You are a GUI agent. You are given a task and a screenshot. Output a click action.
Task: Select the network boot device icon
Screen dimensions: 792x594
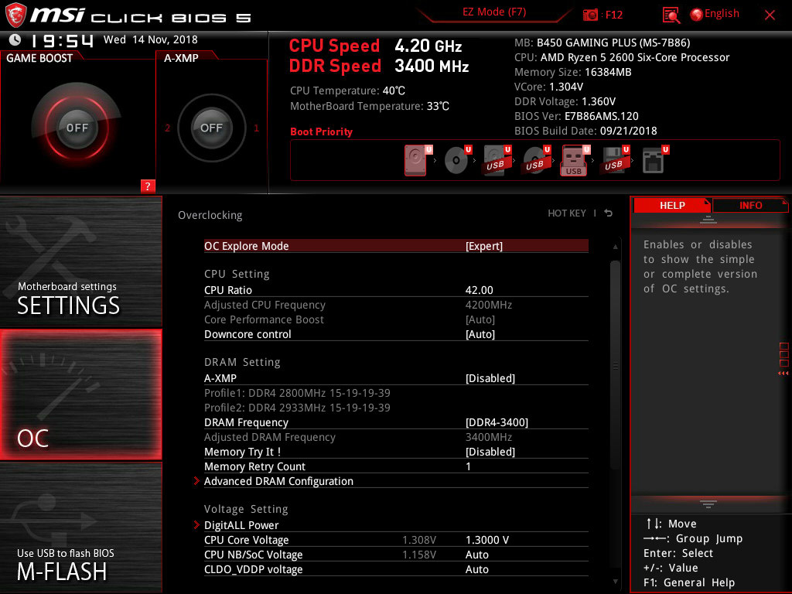click(654, 160)
